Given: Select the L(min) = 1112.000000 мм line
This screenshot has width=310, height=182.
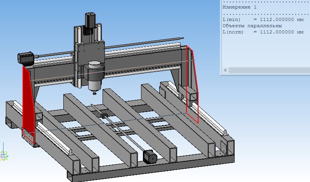Looking at the screenshot, I should [x=263, y=19].
